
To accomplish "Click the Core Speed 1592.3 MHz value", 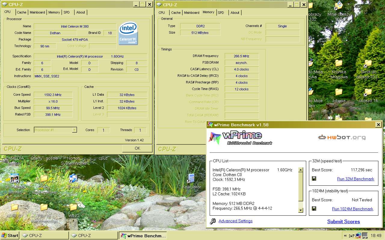I will tap(53, 95).
